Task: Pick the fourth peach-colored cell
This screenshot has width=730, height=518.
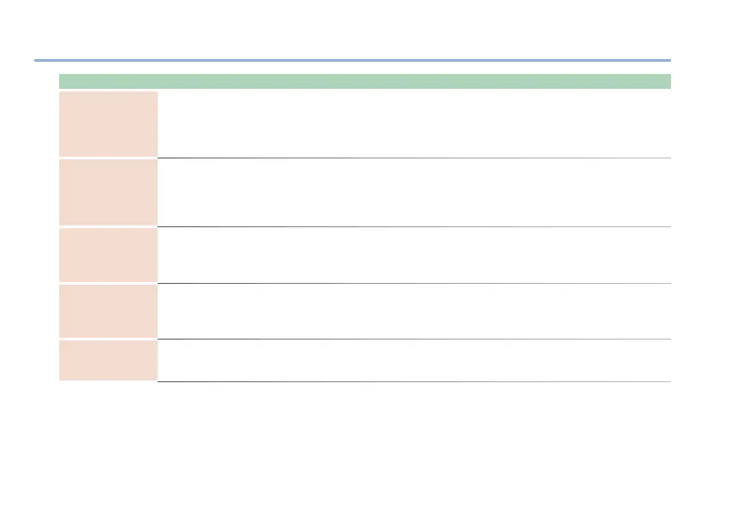Action: [x=108, y=310]
